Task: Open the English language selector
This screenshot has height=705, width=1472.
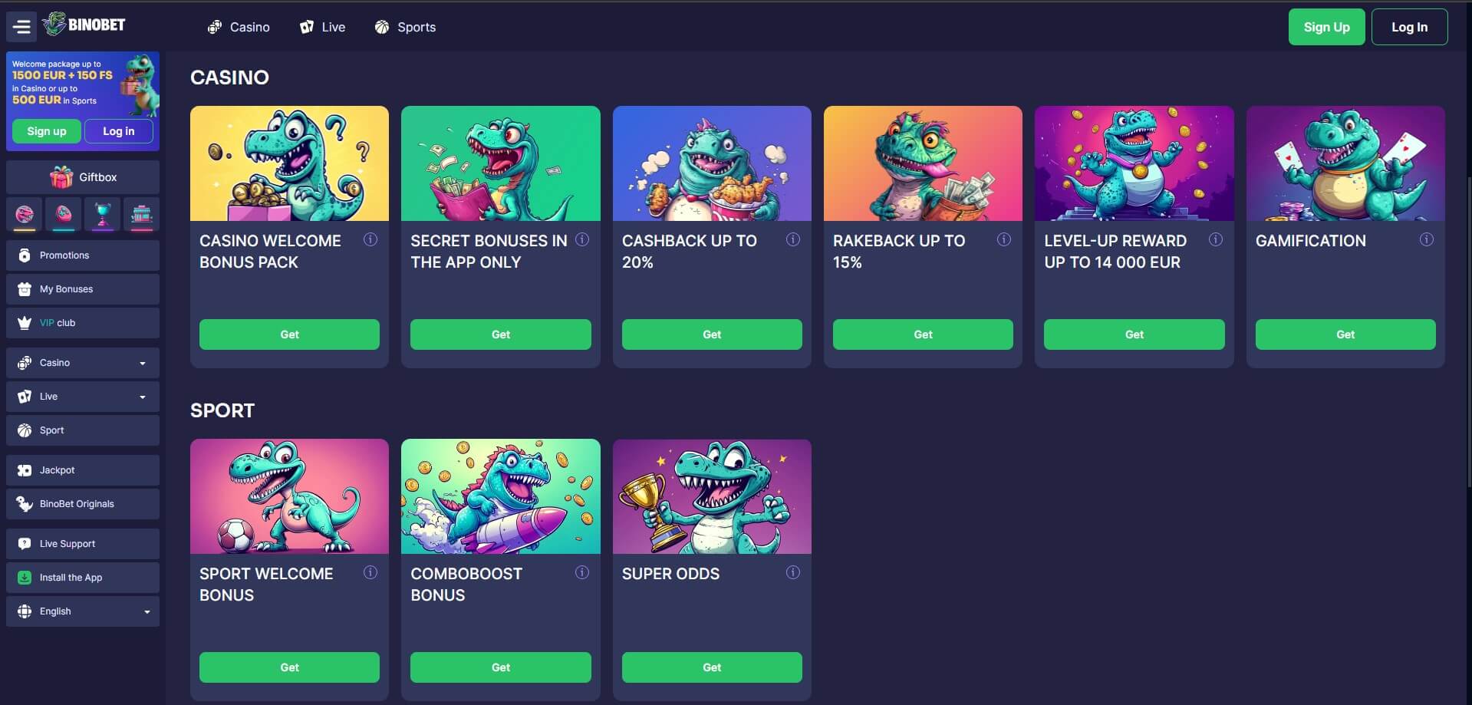Action: [x=83, y=611]
